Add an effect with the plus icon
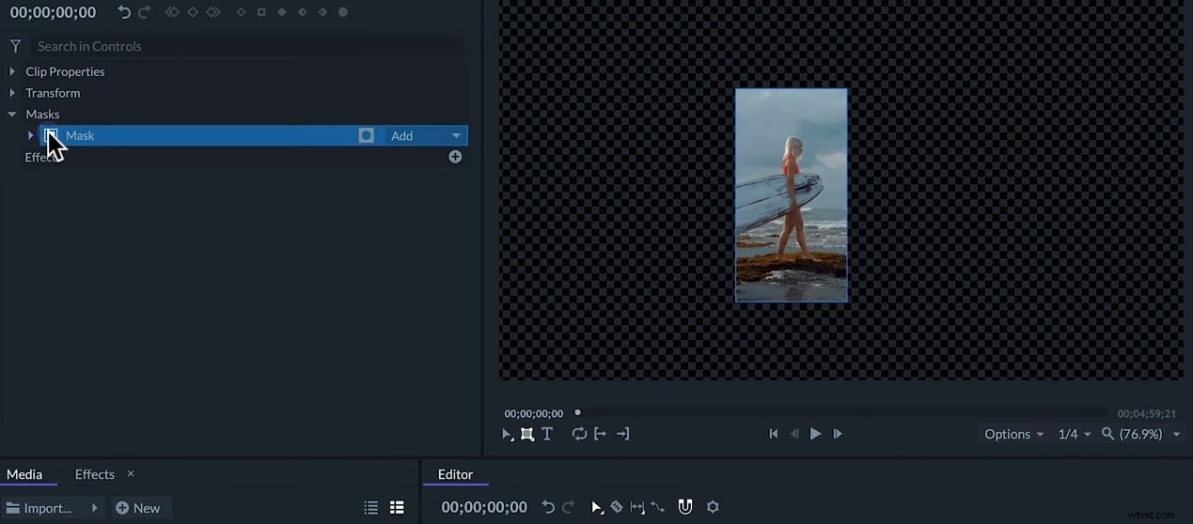 pos(455,157)
